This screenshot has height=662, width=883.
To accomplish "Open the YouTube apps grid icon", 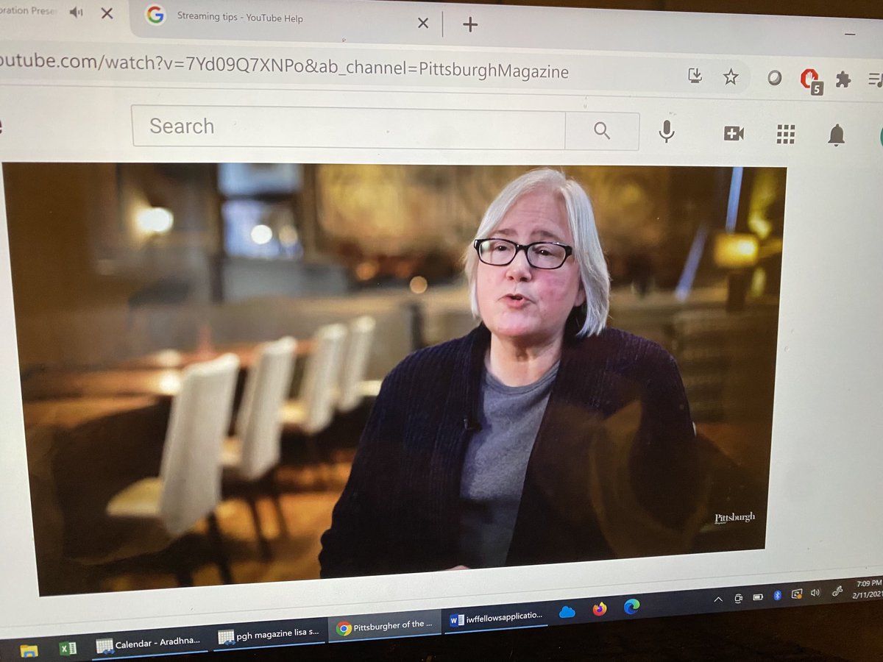I will 786,134.
